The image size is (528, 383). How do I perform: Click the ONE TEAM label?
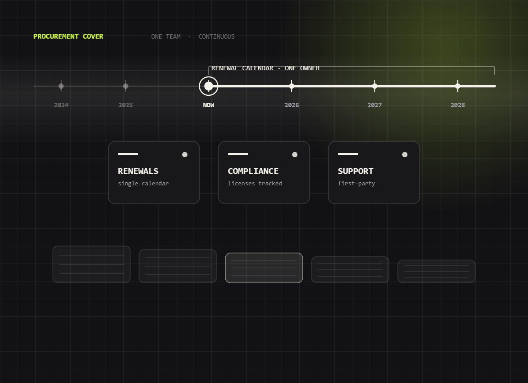tap(166, 36)
